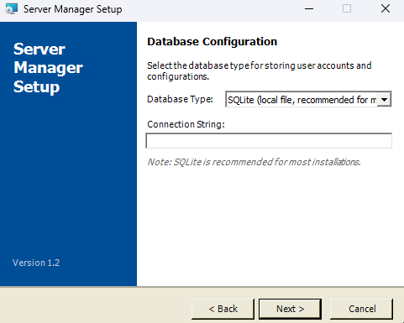Close the setup window
The height and width of the screenshot is (323, 404).
386,9
